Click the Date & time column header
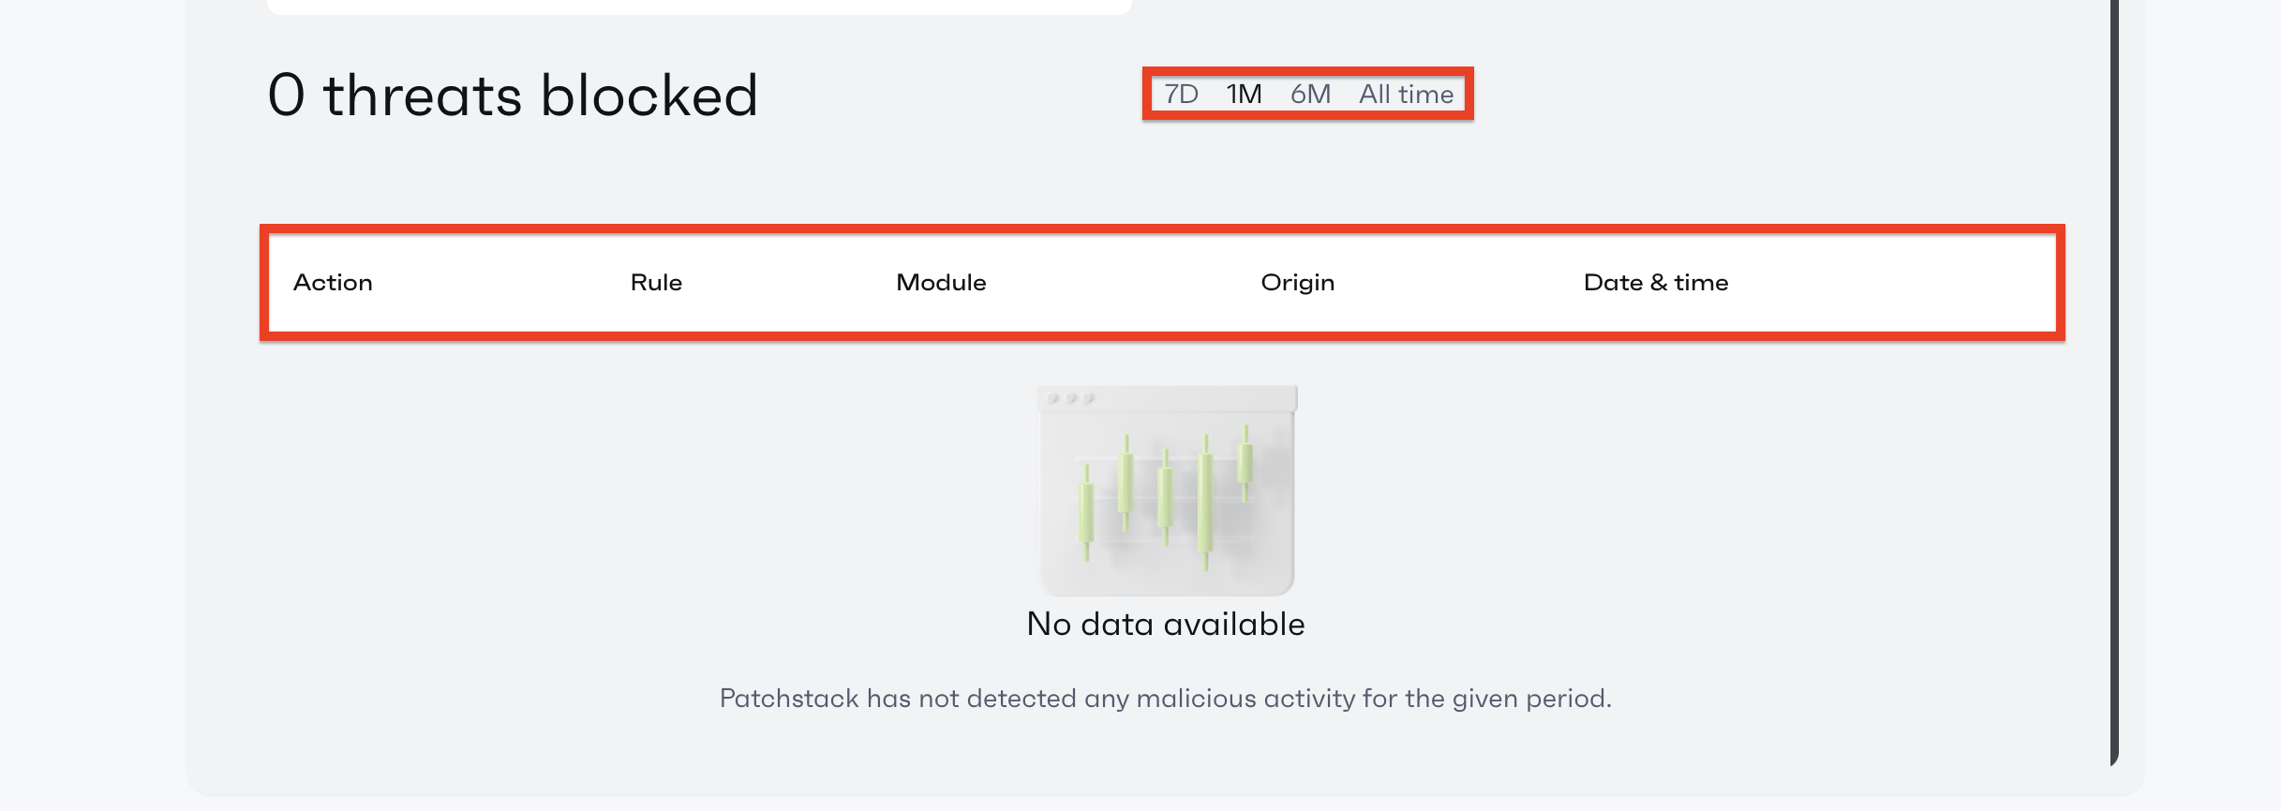The image size is (2281, 811). coord(1655,283)
